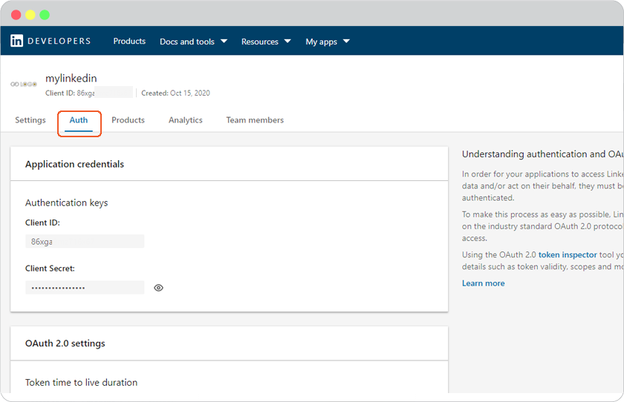This screenshot has width=624, height=402.
Task: Click the mylinkedin app name heading
Action: (x=71, y=79)
